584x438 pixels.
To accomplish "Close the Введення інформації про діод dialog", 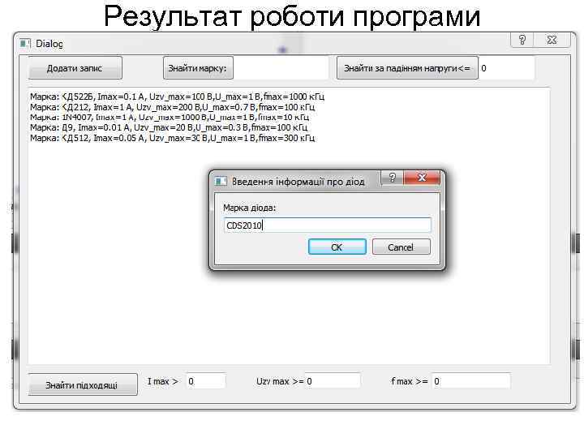I will [422, 178].
